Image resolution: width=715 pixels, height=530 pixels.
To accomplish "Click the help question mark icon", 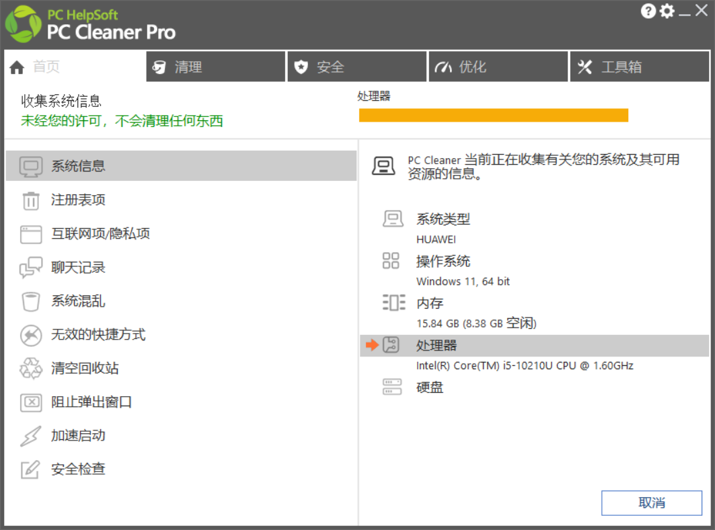I will [x=648, y=11].
